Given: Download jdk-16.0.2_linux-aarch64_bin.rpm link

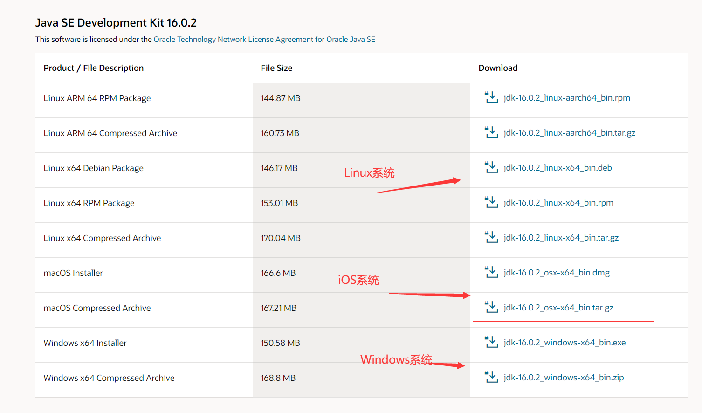Looking at the screenshot, I should [567, 98].
